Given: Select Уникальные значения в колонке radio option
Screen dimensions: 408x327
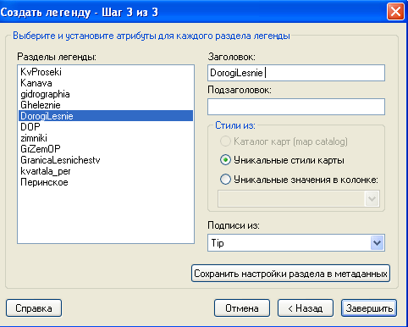Looking at the screenshot, I should click(225, 180).
